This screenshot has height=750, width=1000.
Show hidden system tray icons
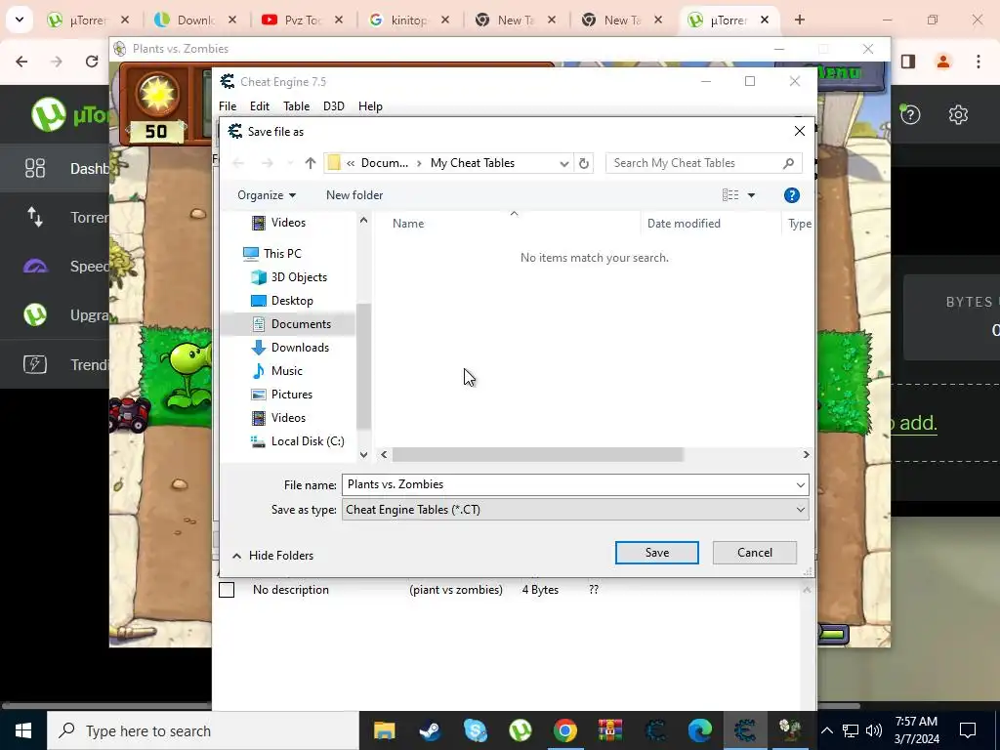(x=826, y=730)
